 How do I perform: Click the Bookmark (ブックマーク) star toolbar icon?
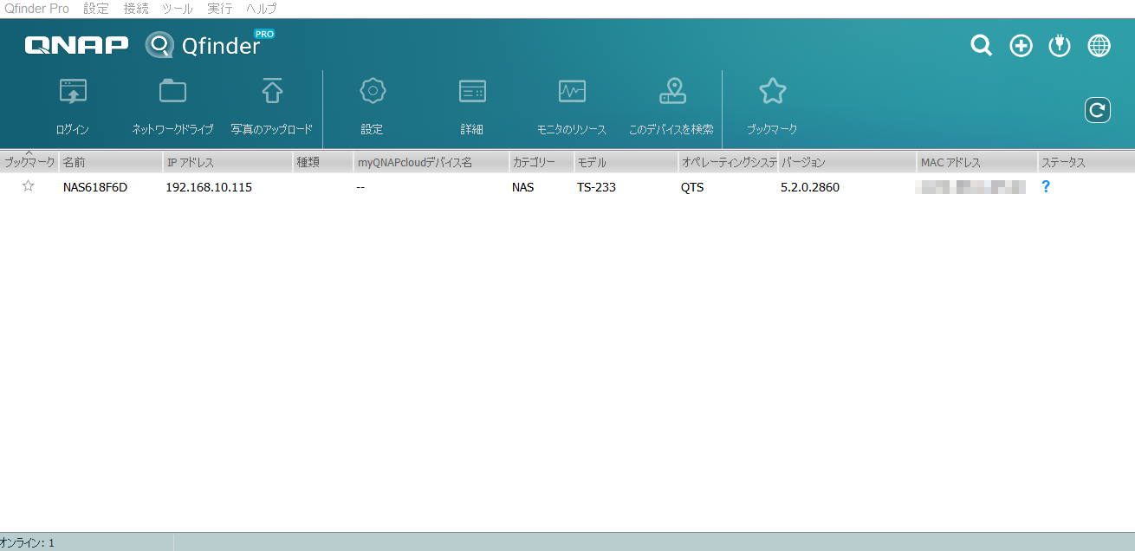coord(772,91)
